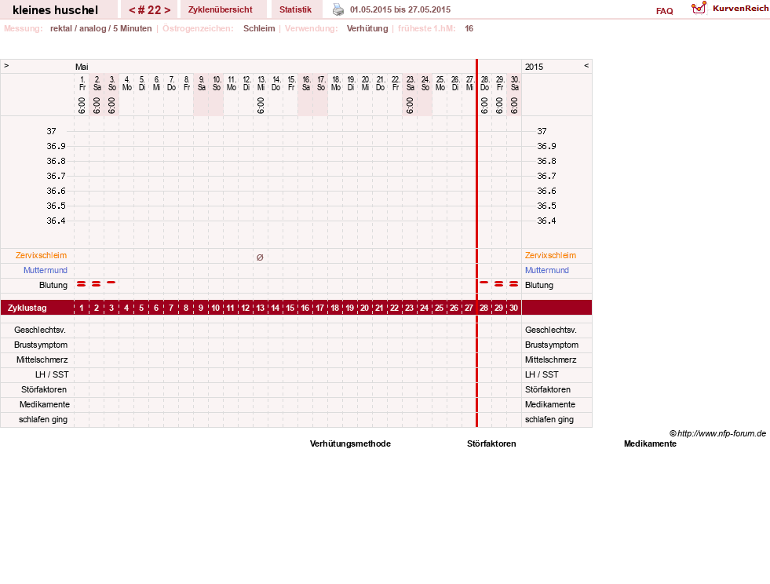The height and width of the screenshot is (584, 770).
Task: Click 'Verhütungsmethode' heading below chart
Action: pyautogui.click(x=350, y=443)
